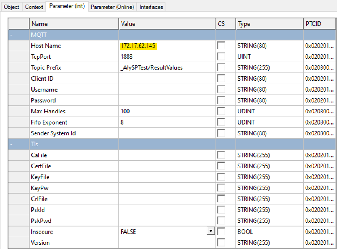Open the Interfaces tab

point(151,7)
